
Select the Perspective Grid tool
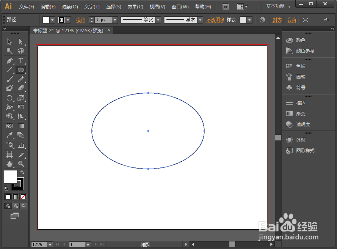(x=21, y=116)
